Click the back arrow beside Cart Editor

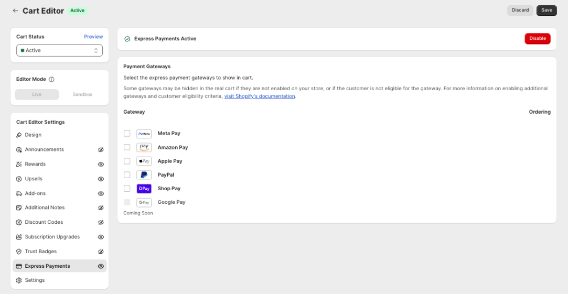click(x=15, y=10)
